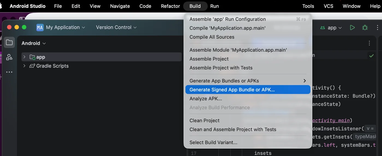Open the Android Studio application menu
This screenshot has height=156, width=382.
click(x=28, y=6)
